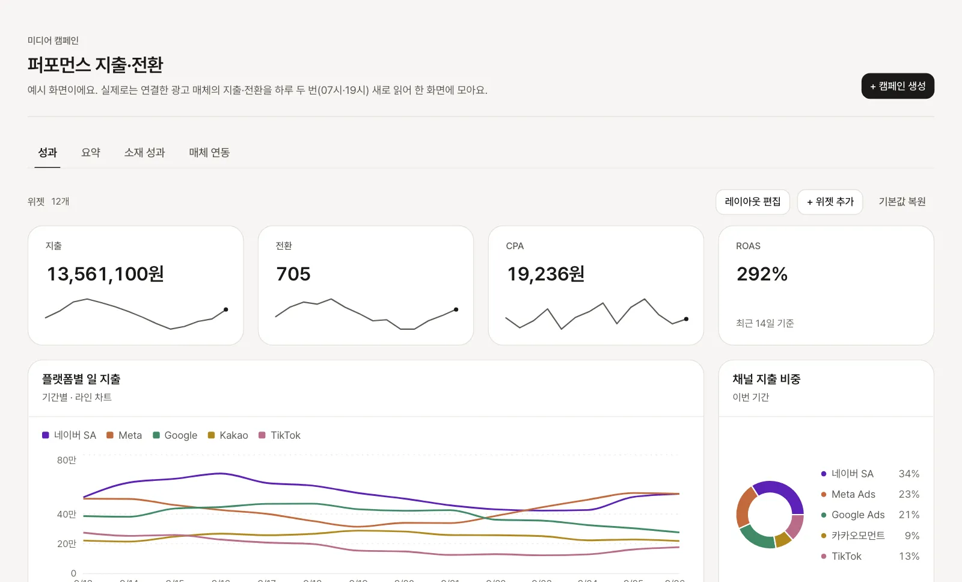Toggle the Kakao legend in line chart
962x582 pixels.
tap(228, 435)
